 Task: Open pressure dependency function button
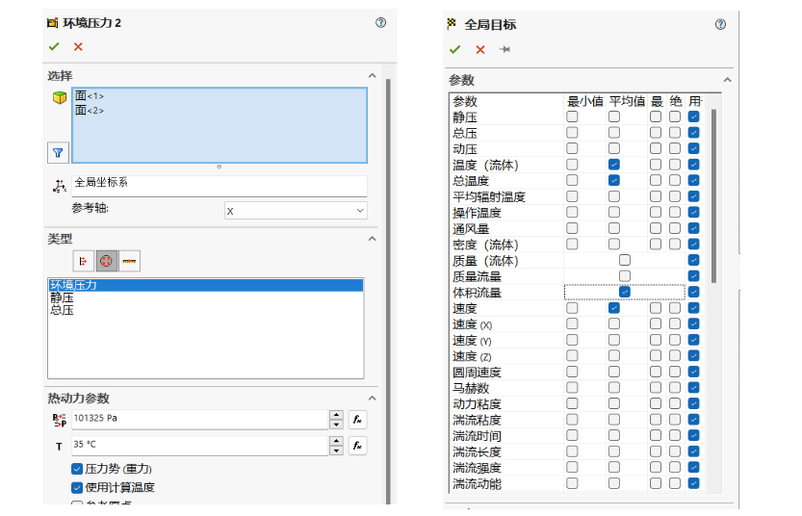[x=357, y=420]
